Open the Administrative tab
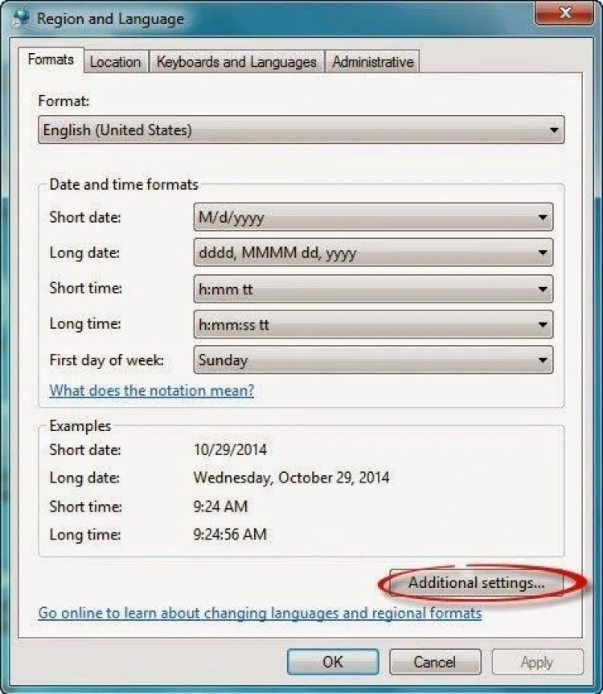The height and width of the screenshot is (694, 603). point(372,62)
